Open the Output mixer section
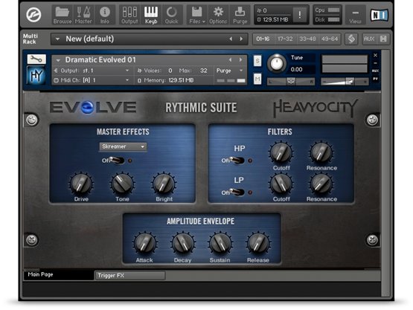This screenshot has width=413, height=310. 129,15
